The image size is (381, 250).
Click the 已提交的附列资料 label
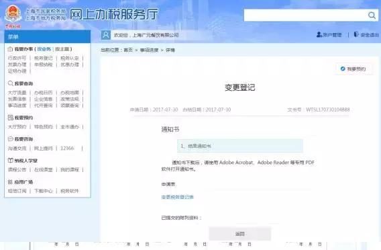click(x=181, y=218)
